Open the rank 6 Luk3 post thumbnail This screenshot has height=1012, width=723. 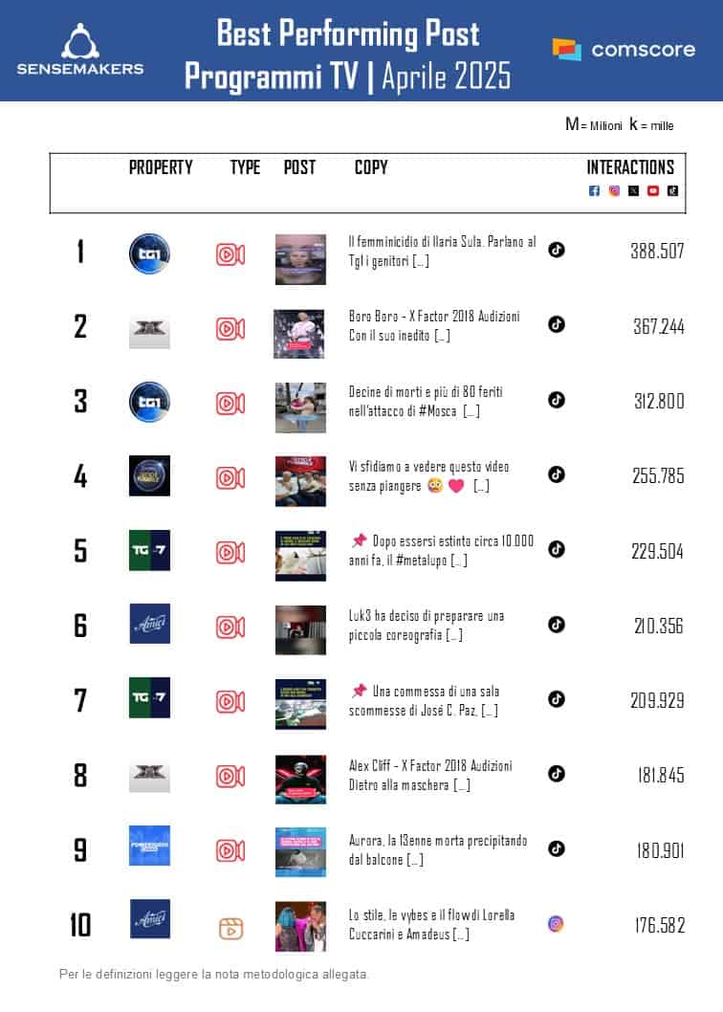coord(300,629)
